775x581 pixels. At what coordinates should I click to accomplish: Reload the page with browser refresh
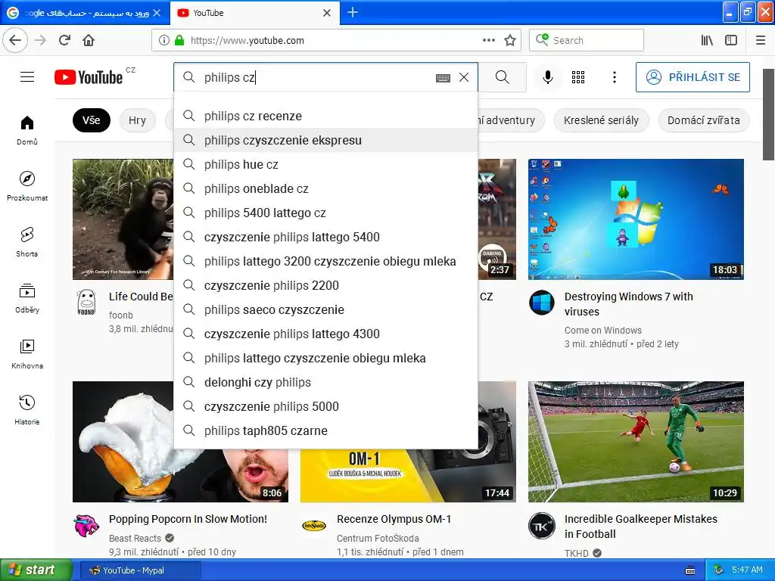[x=65, y=40]
